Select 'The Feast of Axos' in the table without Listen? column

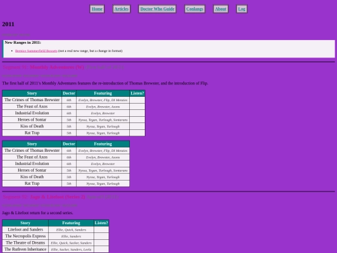[x=32, y=157]
